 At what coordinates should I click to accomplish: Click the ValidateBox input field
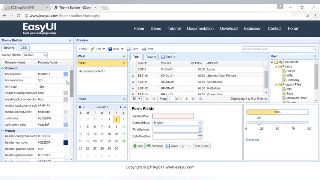point(173,116)
